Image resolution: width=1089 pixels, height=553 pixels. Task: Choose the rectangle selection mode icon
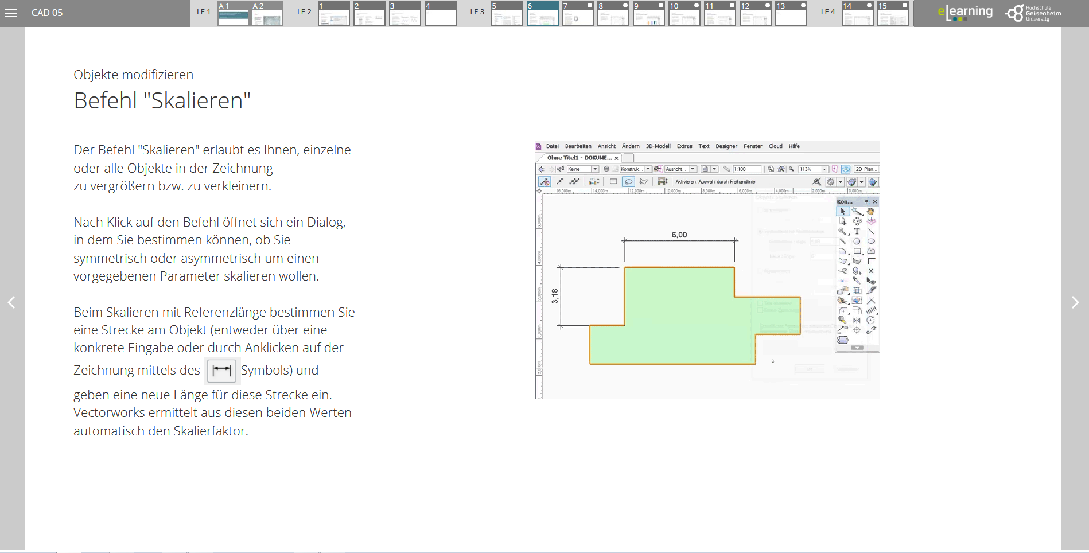tap(613, 182)
